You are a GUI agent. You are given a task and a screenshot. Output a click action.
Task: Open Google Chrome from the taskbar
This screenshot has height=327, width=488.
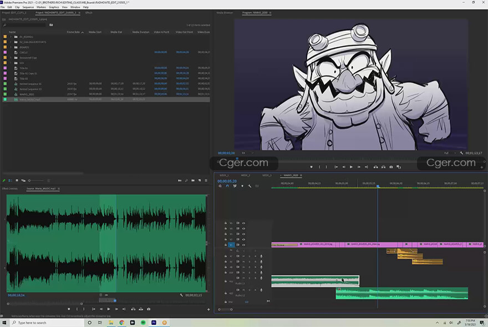click(x=121, y=323)
